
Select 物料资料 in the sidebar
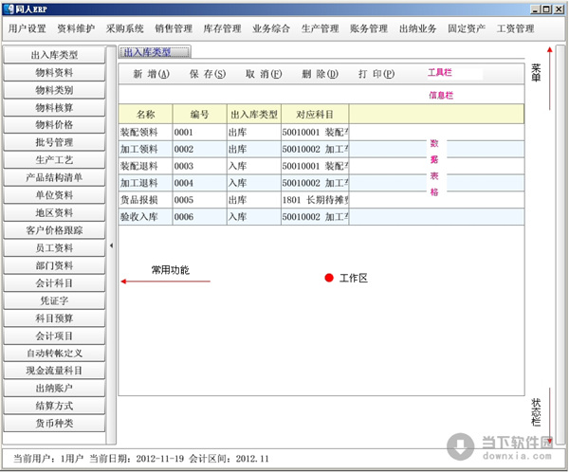(x=54, y=72)
